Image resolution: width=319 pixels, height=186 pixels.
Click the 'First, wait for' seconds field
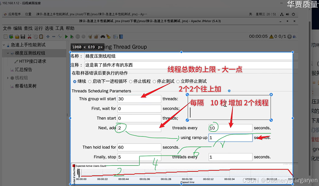coord(139,109)
